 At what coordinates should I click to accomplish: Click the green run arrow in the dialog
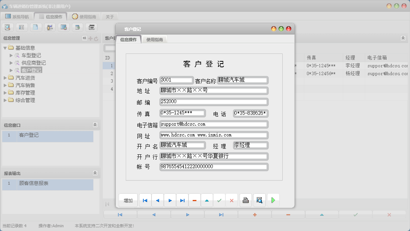click(273, 200)
